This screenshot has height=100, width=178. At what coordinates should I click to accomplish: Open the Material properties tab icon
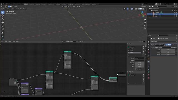point(149,75)
